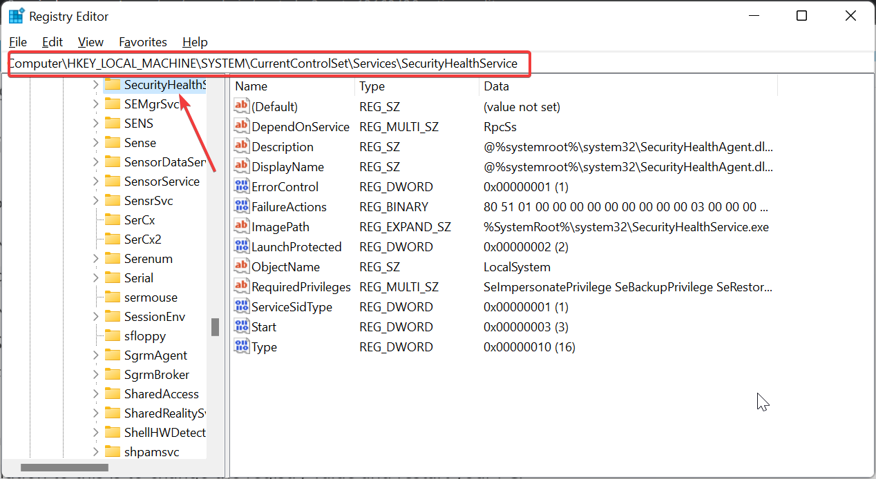876x479 pixels.
Task: Click the ab icon beside ObjectName
Action: (x=241, y=267)
